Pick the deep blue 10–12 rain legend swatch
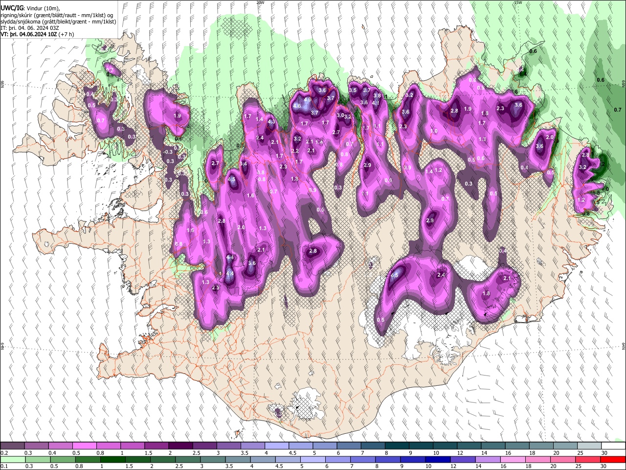The width and height of the screenshot is (626, 470). click(438, 460)
